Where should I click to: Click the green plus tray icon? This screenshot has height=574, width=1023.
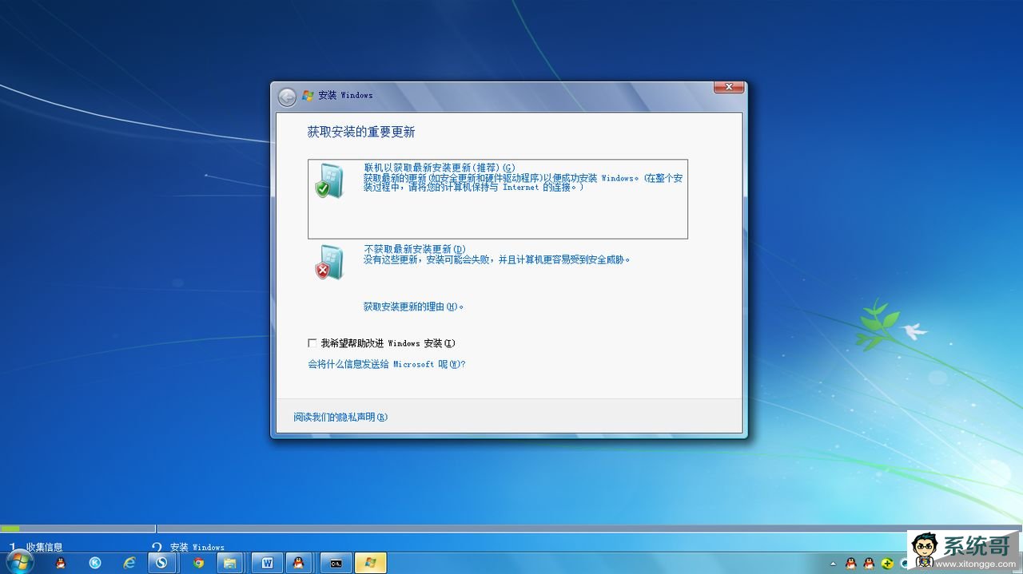tap(886, 564)
